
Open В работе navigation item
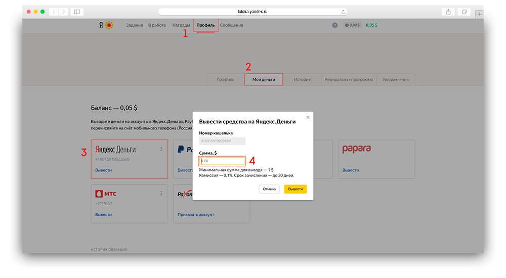pyautogui.click(x=157, y=25)
